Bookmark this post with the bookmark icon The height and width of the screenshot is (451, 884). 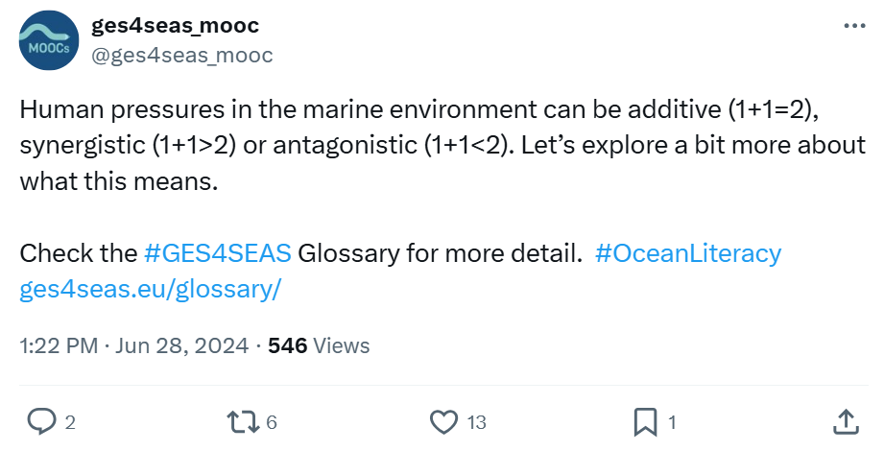click(645, 422)
